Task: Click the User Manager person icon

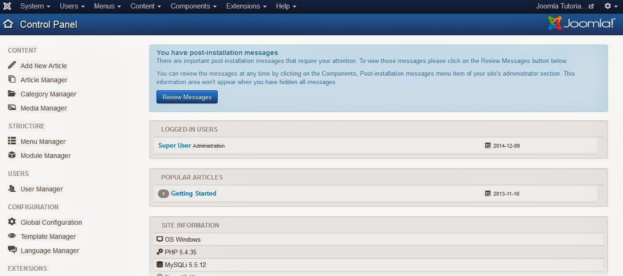Action: [12, 189]
